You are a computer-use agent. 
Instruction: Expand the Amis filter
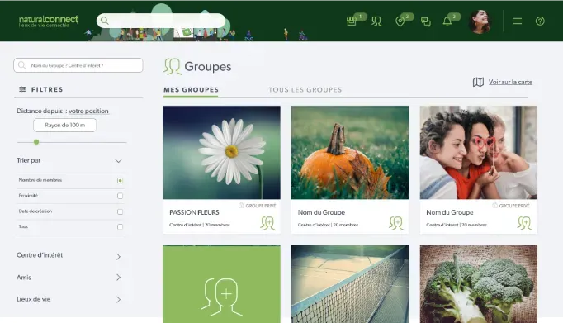coord(119,278)
